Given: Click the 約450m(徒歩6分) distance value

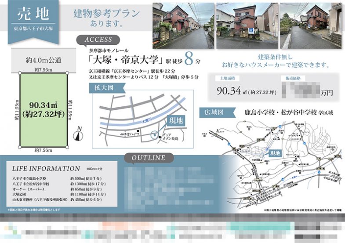Looking at the screenshot, I should pos(86,199).
